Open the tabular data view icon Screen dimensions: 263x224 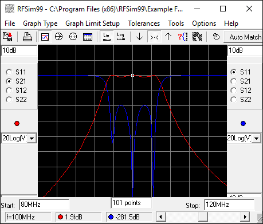point(88,37)
